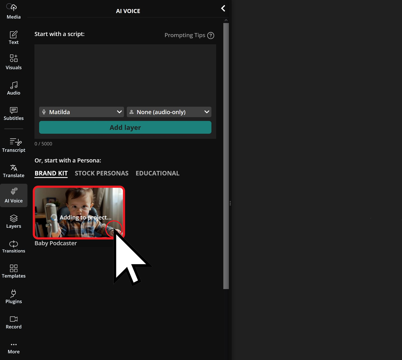
Task: Switch to the Educational tab
Action: coord(158,173)
